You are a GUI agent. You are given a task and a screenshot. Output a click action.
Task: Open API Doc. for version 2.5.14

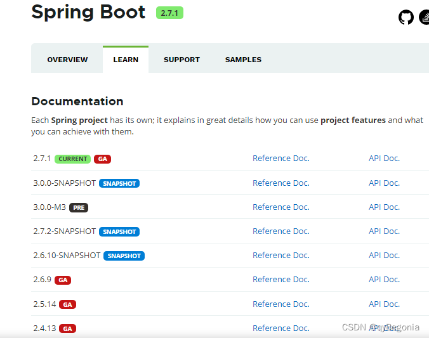(x=384, y=304)
